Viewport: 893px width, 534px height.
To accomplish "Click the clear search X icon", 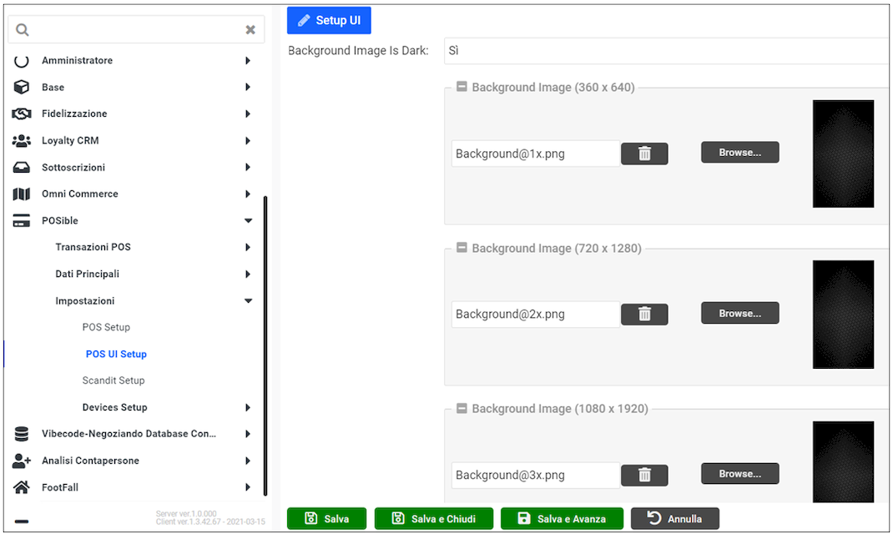I will 250,30.
